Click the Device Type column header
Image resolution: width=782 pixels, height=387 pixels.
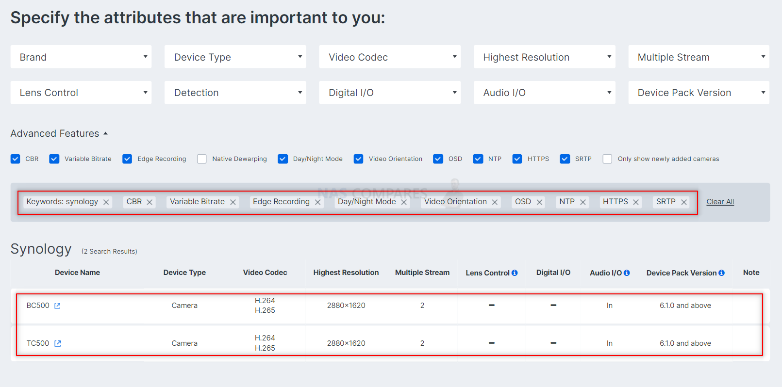pyautogui.click(x=184, y=273)
